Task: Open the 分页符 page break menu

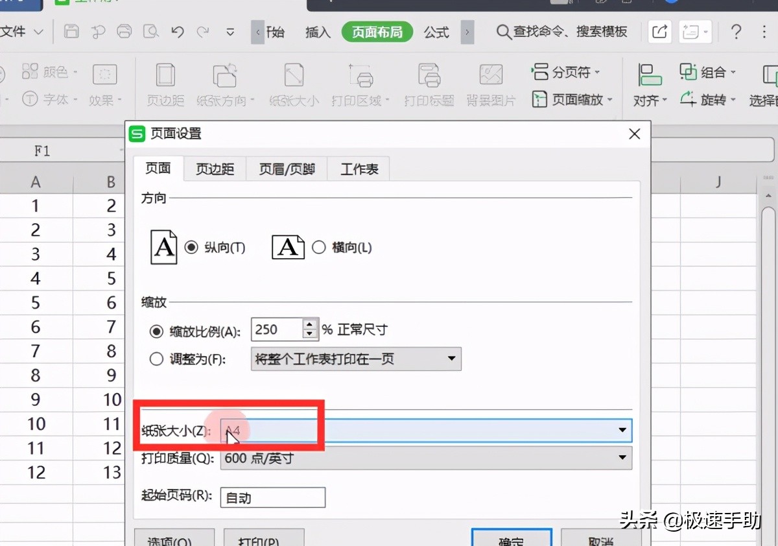Action: (x=566, y=72)
